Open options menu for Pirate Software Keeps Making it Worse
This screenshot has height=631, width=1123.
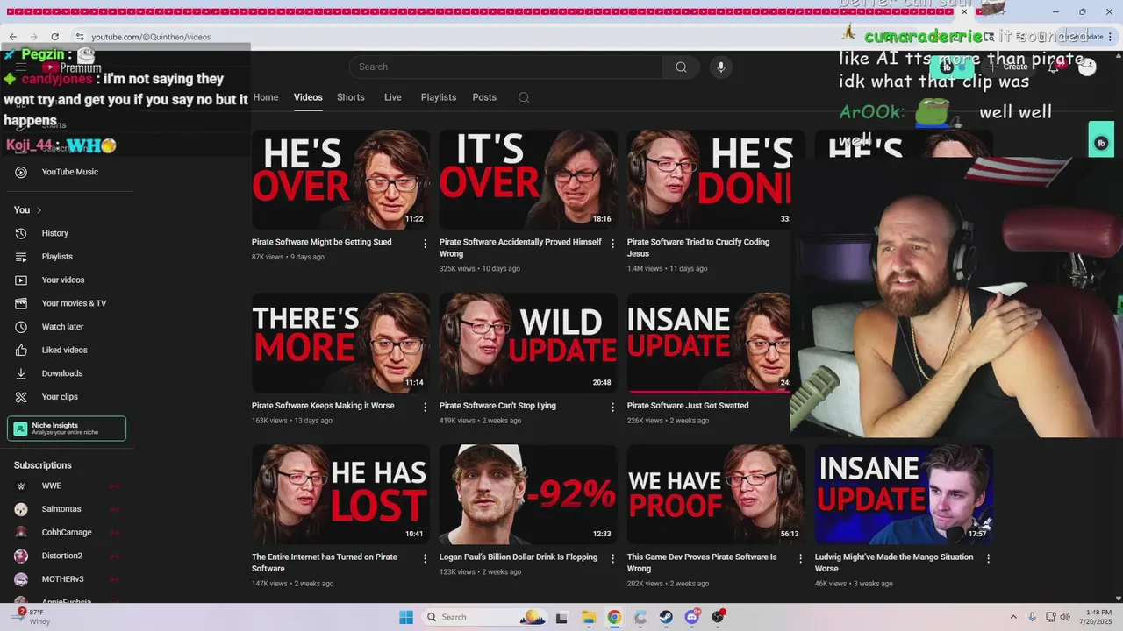point(426,408)
